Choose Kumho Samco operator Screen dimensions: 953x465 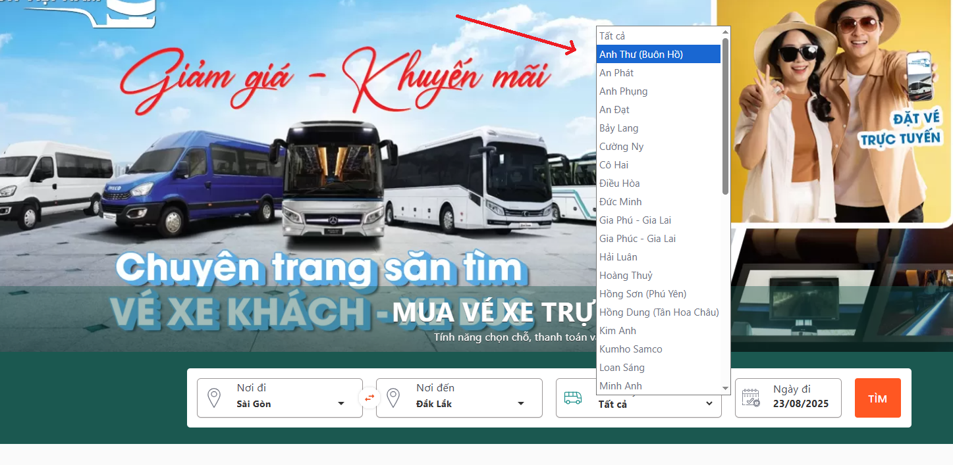point(659,349)
